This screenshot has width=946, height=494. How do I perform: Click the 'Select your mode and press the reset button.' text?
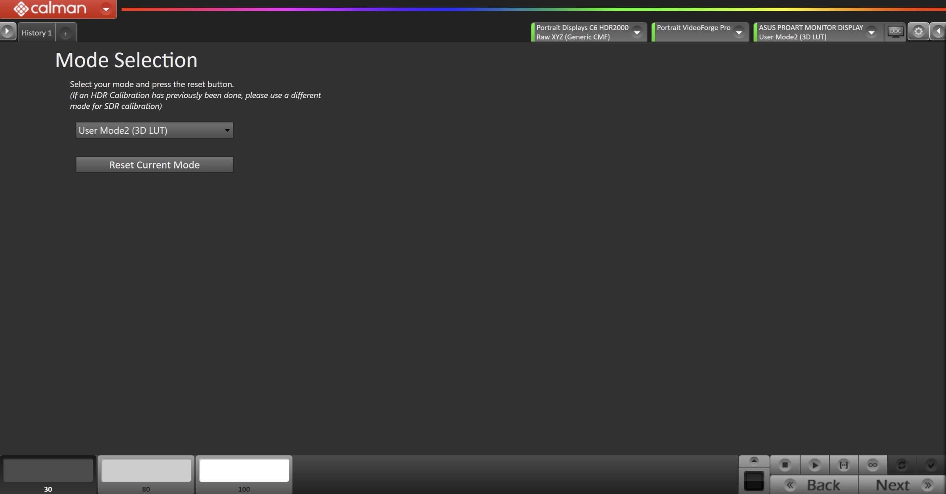pos(152,84)
